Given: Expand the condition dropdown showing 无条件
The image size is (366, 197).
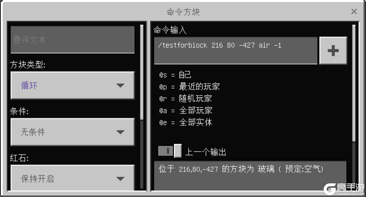Looking at the screenshot, I should tap(73, 132).
